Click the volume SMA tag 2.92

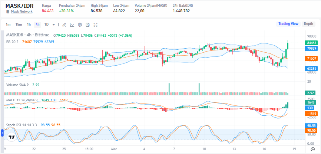(x=311, y=93)
